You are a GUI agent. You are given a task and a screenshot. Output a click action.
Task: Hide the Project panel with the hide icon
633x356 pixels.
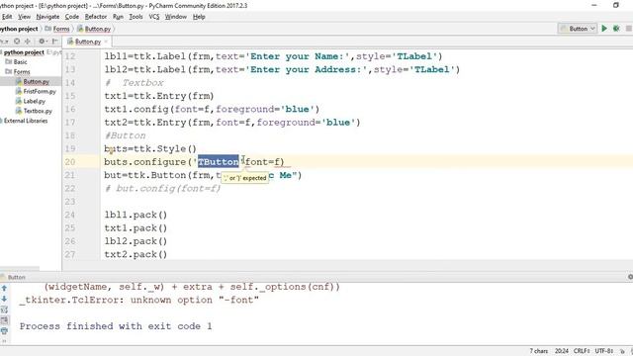coord(54,42)
